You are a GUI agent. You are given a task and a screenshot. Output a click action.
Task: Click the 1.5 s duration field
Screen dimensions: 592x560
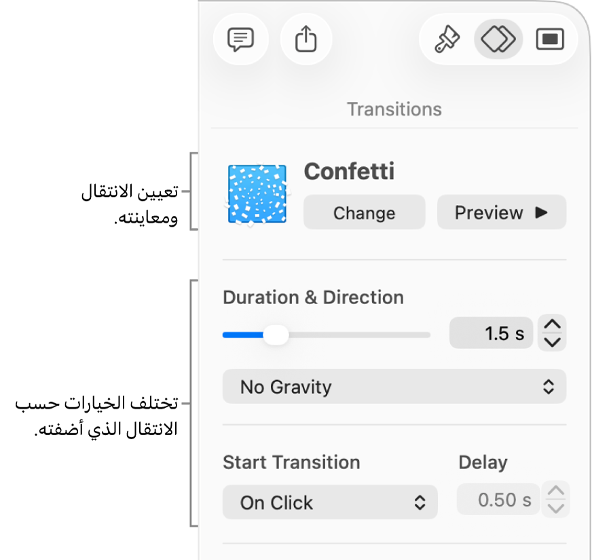(x=491, y=334)
